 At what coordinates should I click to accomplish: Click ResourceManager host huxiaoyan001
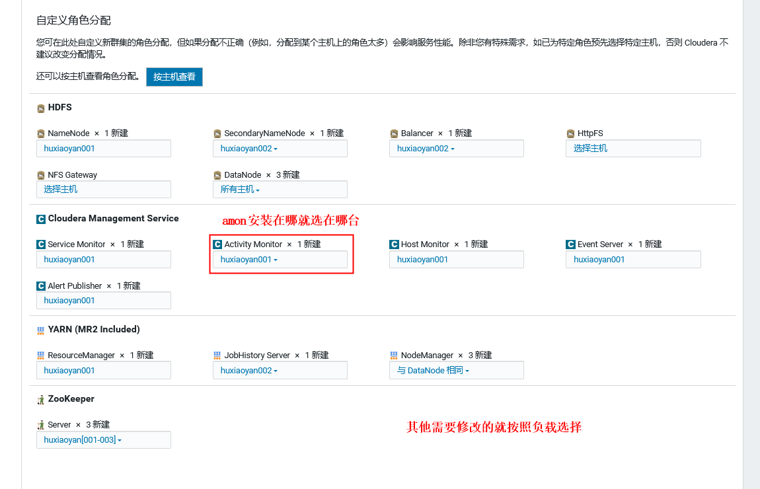tap(69, 370)
